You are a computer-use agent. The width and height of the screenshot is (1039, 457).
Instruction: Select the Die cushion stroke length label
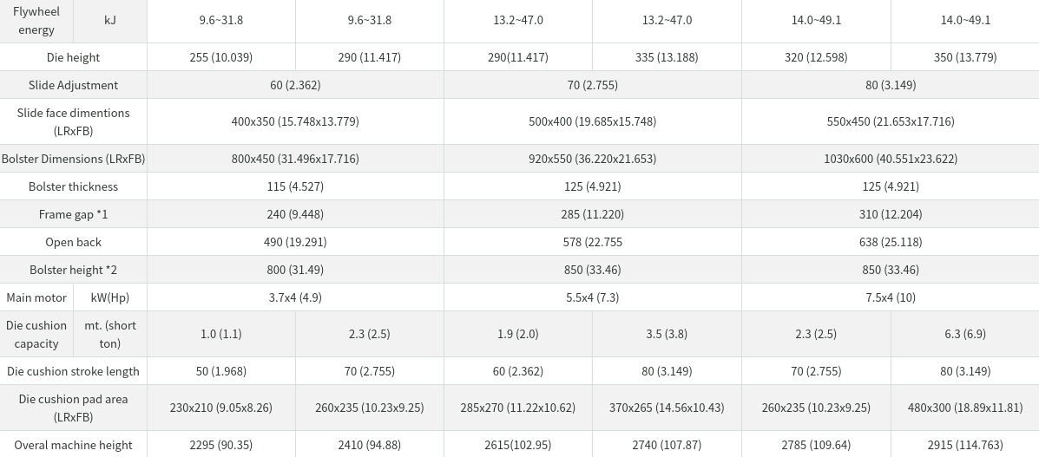click(74, 371)
